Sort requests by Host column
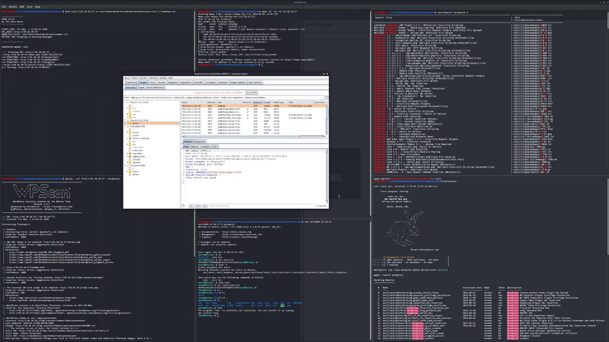The image size is (609, 342). pyautogui.click(x=194, y=102)
